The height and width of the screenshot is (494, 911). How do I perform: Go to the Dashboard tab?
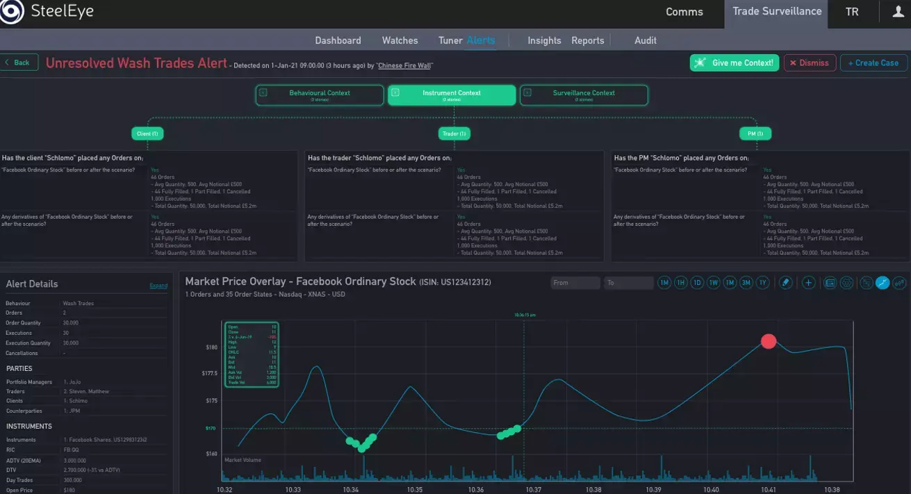(x=338, y=40)
